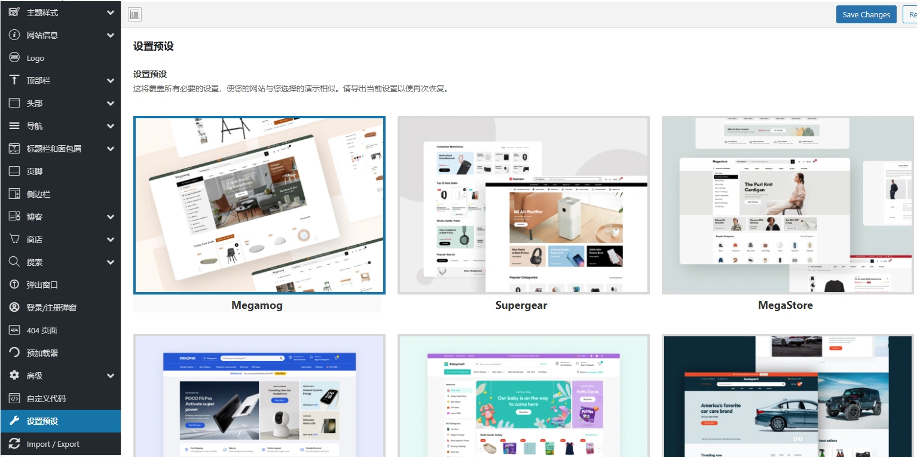Select the 商店 shopping cart icon

coord(13,239)
